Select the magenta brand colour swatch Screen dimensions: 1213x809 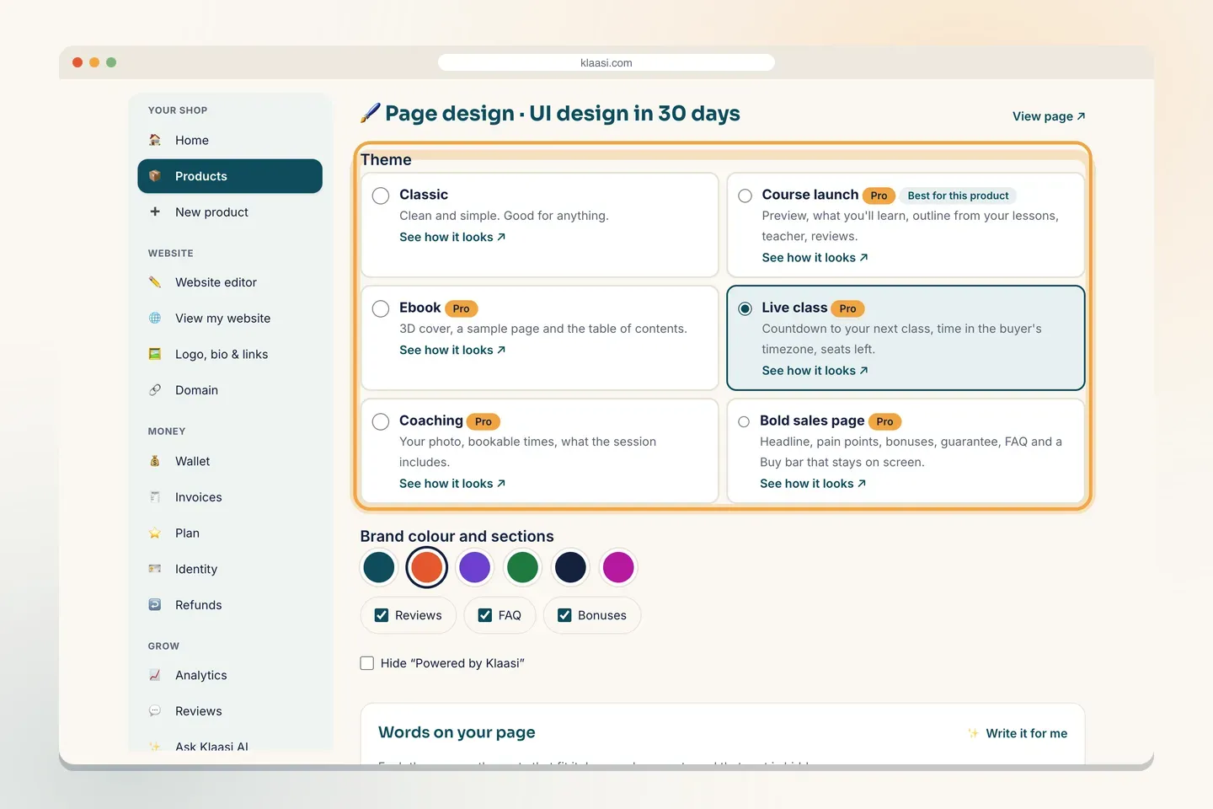coord(618,567)
